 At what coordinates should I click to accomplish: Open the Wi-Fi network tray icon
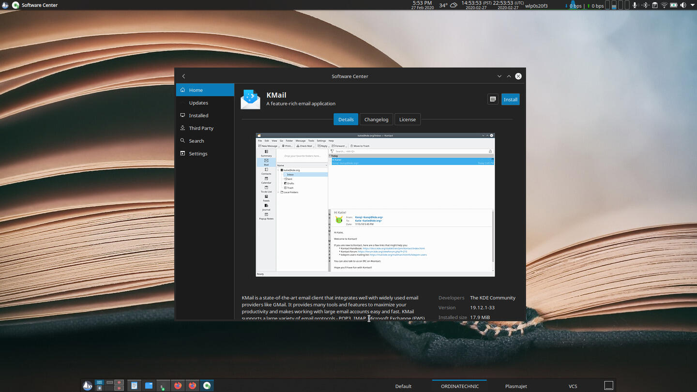click(664, 5)
